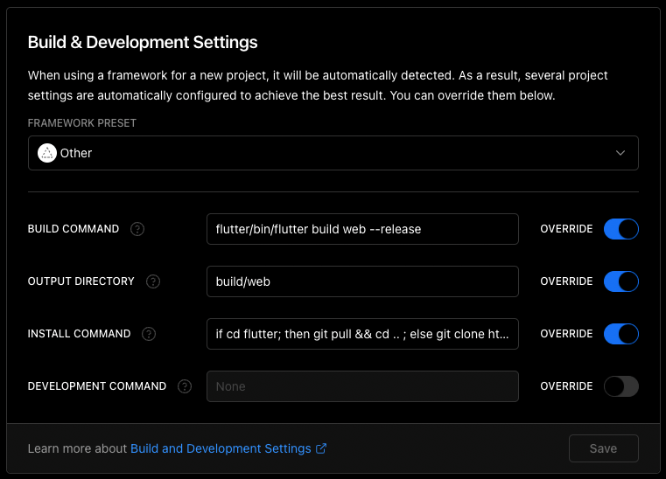Click the INSTALL COMMAND label
Viewport: 666px width, 479px height.
(79, 334)
